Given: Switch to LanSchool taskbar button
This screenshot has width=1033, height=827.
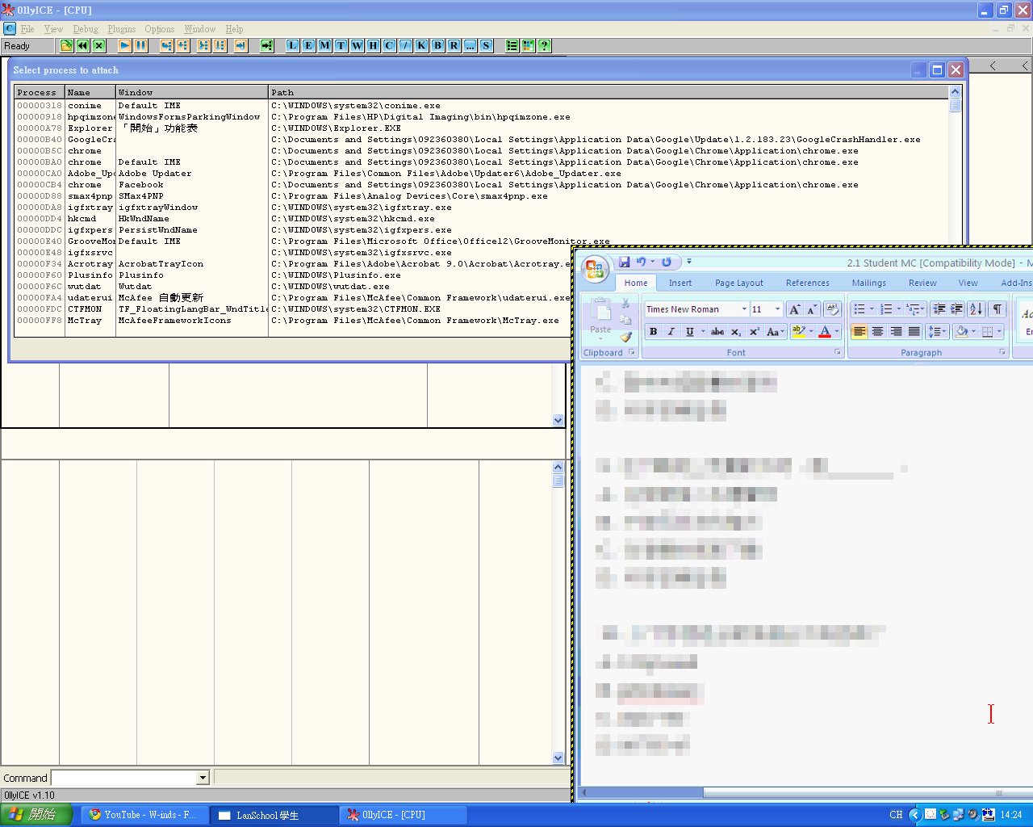Looking at the screenshot, I should tap(274, 815).
